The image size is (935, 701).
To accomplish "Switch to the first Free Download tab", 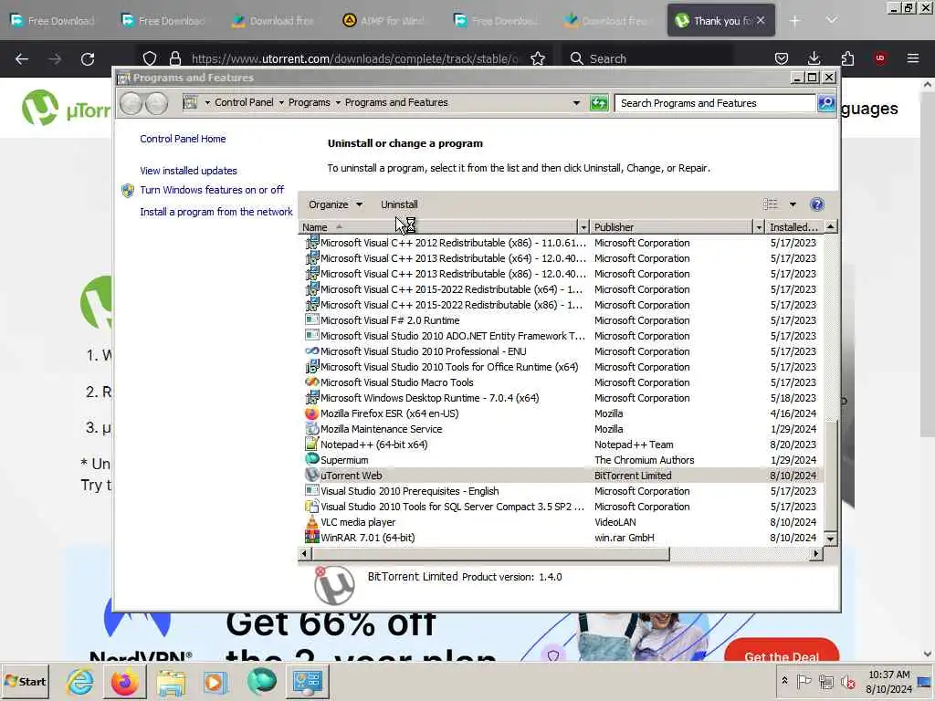I will pyautogui.click(x=52, y=20).
